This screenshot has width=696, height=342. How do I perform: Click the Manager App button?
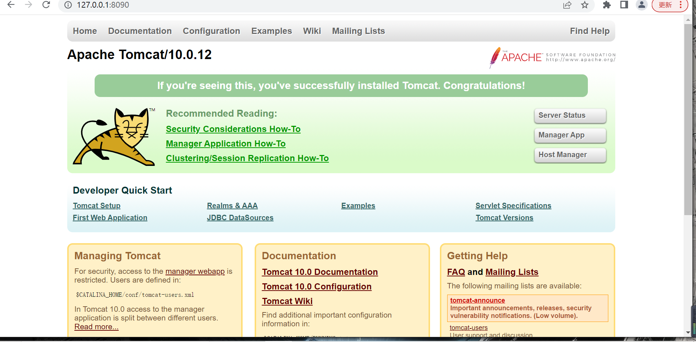[570, 135]
